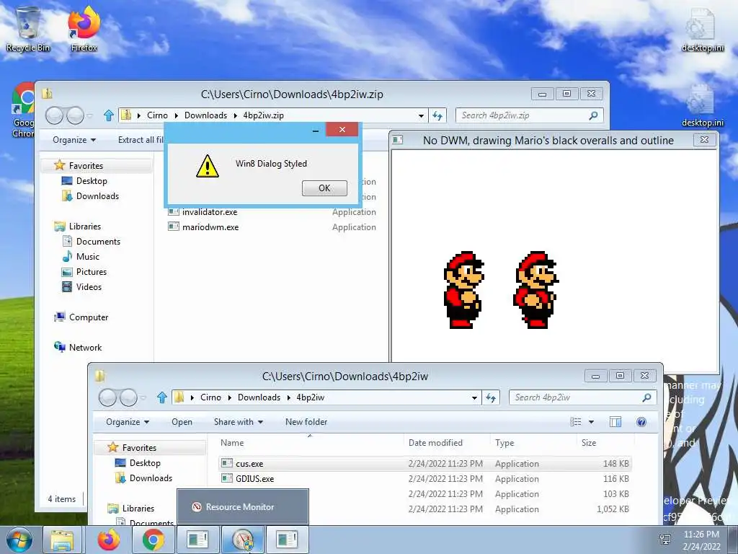Image resolution: width=738 pixels, height=554 pixels.
Task: Select Desktop under Favorites in the 4bp2iw.zip window
Action: (x=85, y=181)
